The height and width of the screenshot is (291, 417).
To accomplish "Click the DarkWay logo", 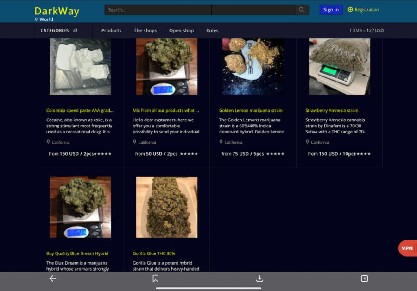I will [57, 11].
